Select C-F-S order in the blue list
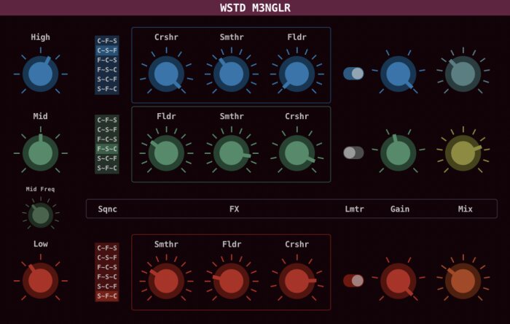The height and width of the screenshot is (324, 510). tap(107, 41)
